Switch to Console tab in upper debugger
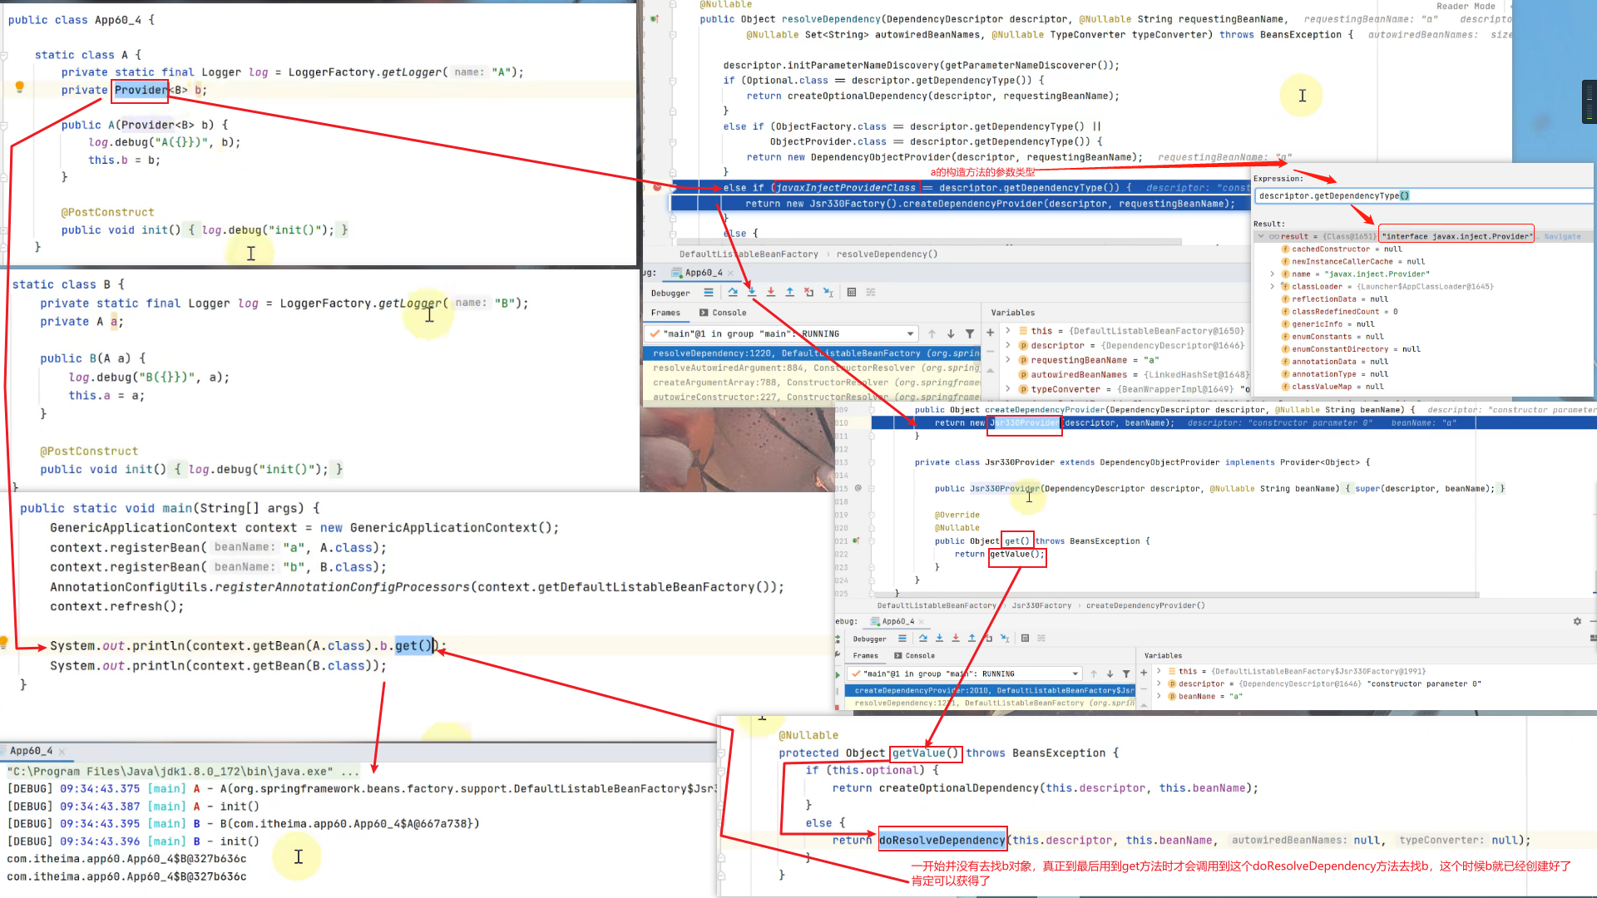Screen dimensions: 1597x898 tap(724, 313)
